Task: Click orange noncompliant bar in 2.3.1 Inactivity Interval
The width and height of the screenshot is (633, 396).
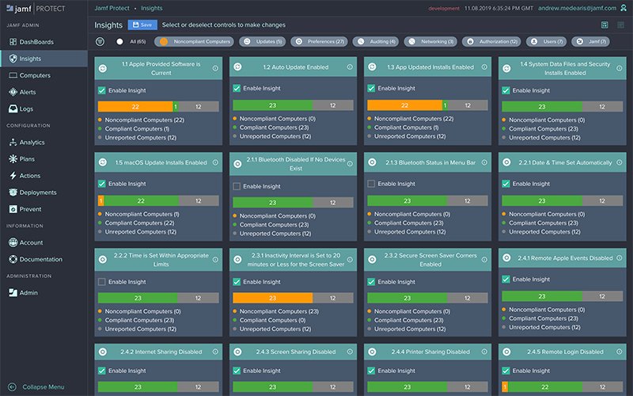Action: pos(272,298)
